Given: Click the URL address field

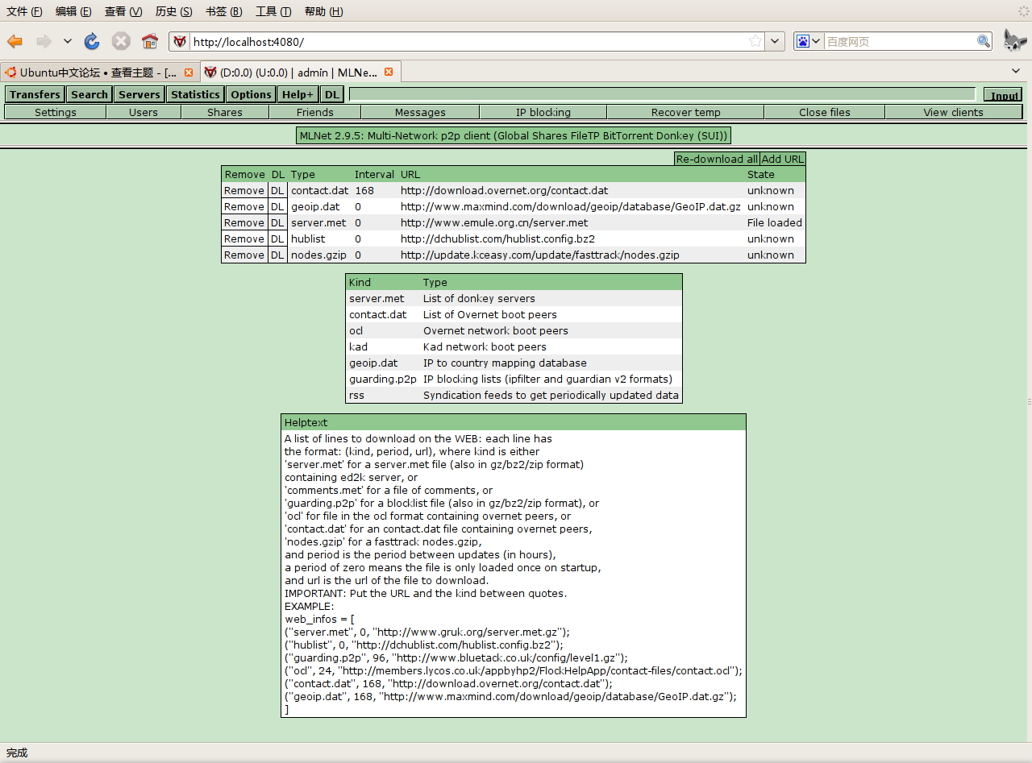Looking at the screenshot, I should click(468, 41).
